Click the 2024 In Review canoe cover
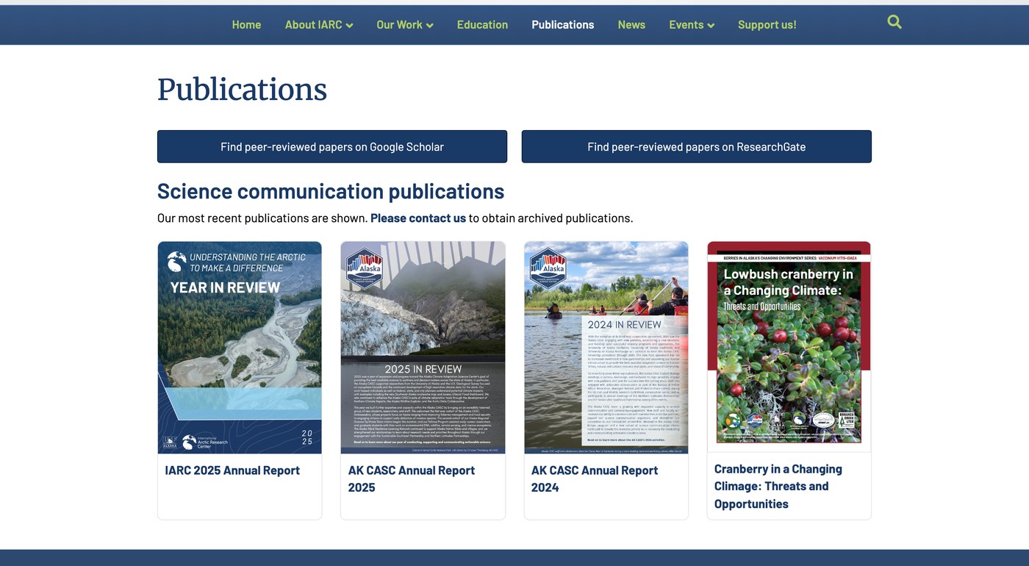Screen dimensions: 1029x566 click(606, 348)
